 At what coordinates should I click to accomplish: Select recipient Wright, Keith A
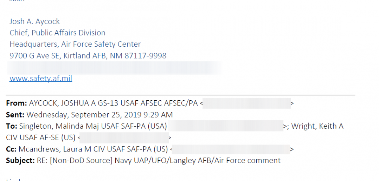coord(317,126)
